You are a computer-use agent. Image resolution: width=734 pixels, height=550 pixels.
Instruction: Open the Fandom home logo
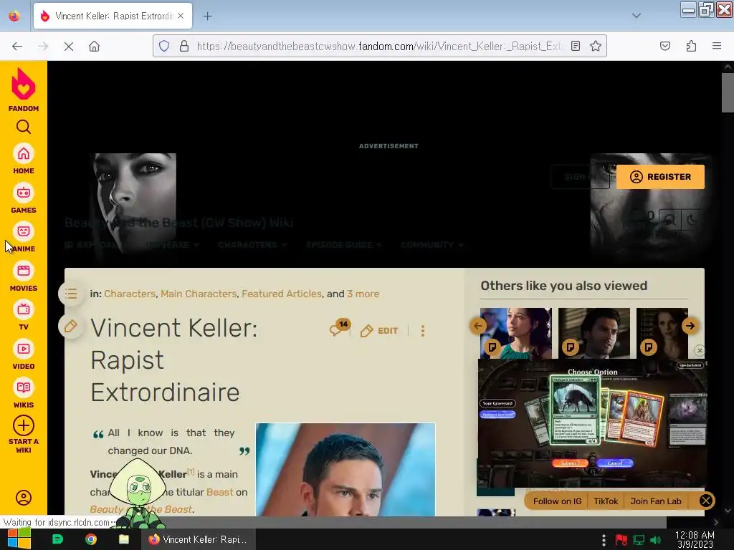[x=24, y=90]
